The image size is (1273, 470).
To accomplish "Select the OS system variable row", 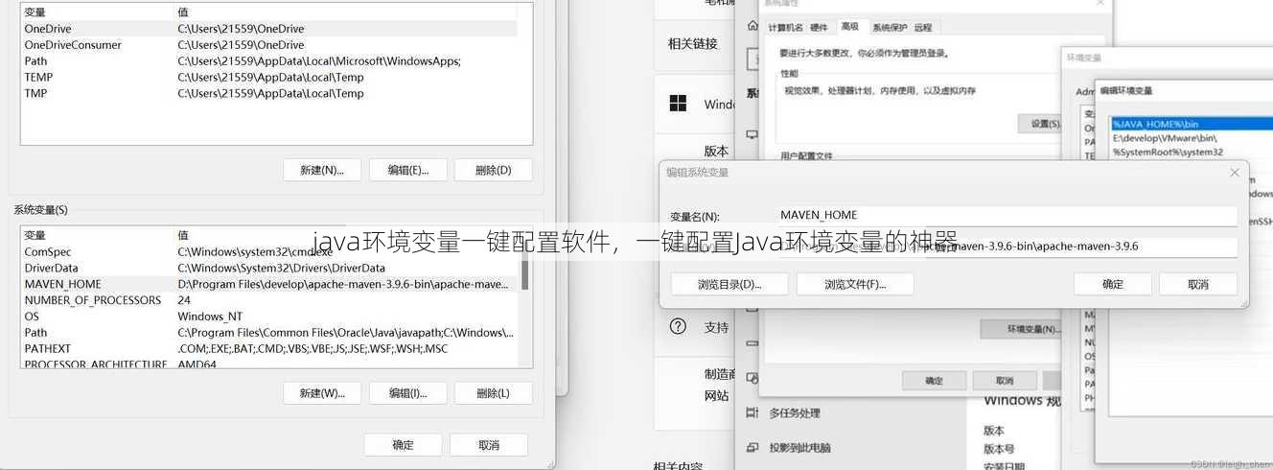I will click(x=269, y=317).
